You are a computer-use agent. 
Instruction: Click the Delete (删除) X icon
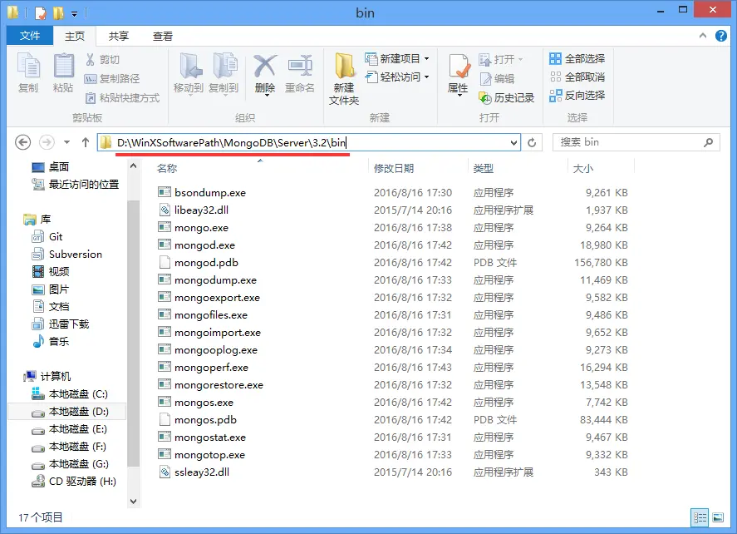[265, 66]
